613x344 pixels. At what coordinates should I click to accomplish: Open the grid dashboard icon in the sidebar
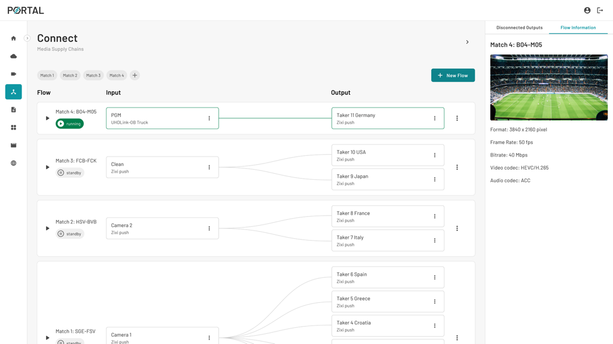point(13,128)
